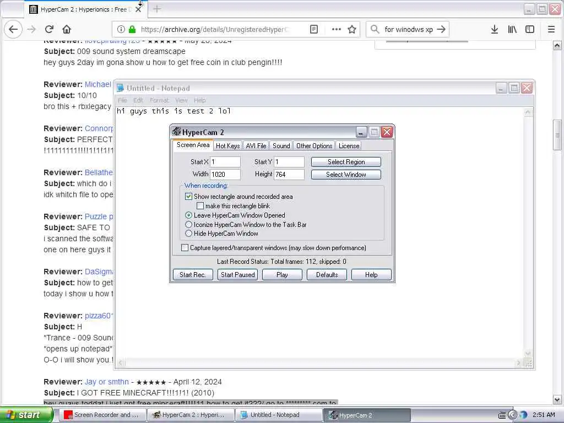Viewport: 564px width, 423px height.
Task: Click the Start Rec. button
Action: (x=193, y=274)
